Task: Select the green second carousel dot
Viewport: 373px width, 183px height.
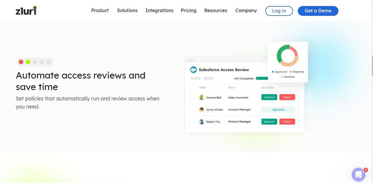Action: (x=28, y=62)
